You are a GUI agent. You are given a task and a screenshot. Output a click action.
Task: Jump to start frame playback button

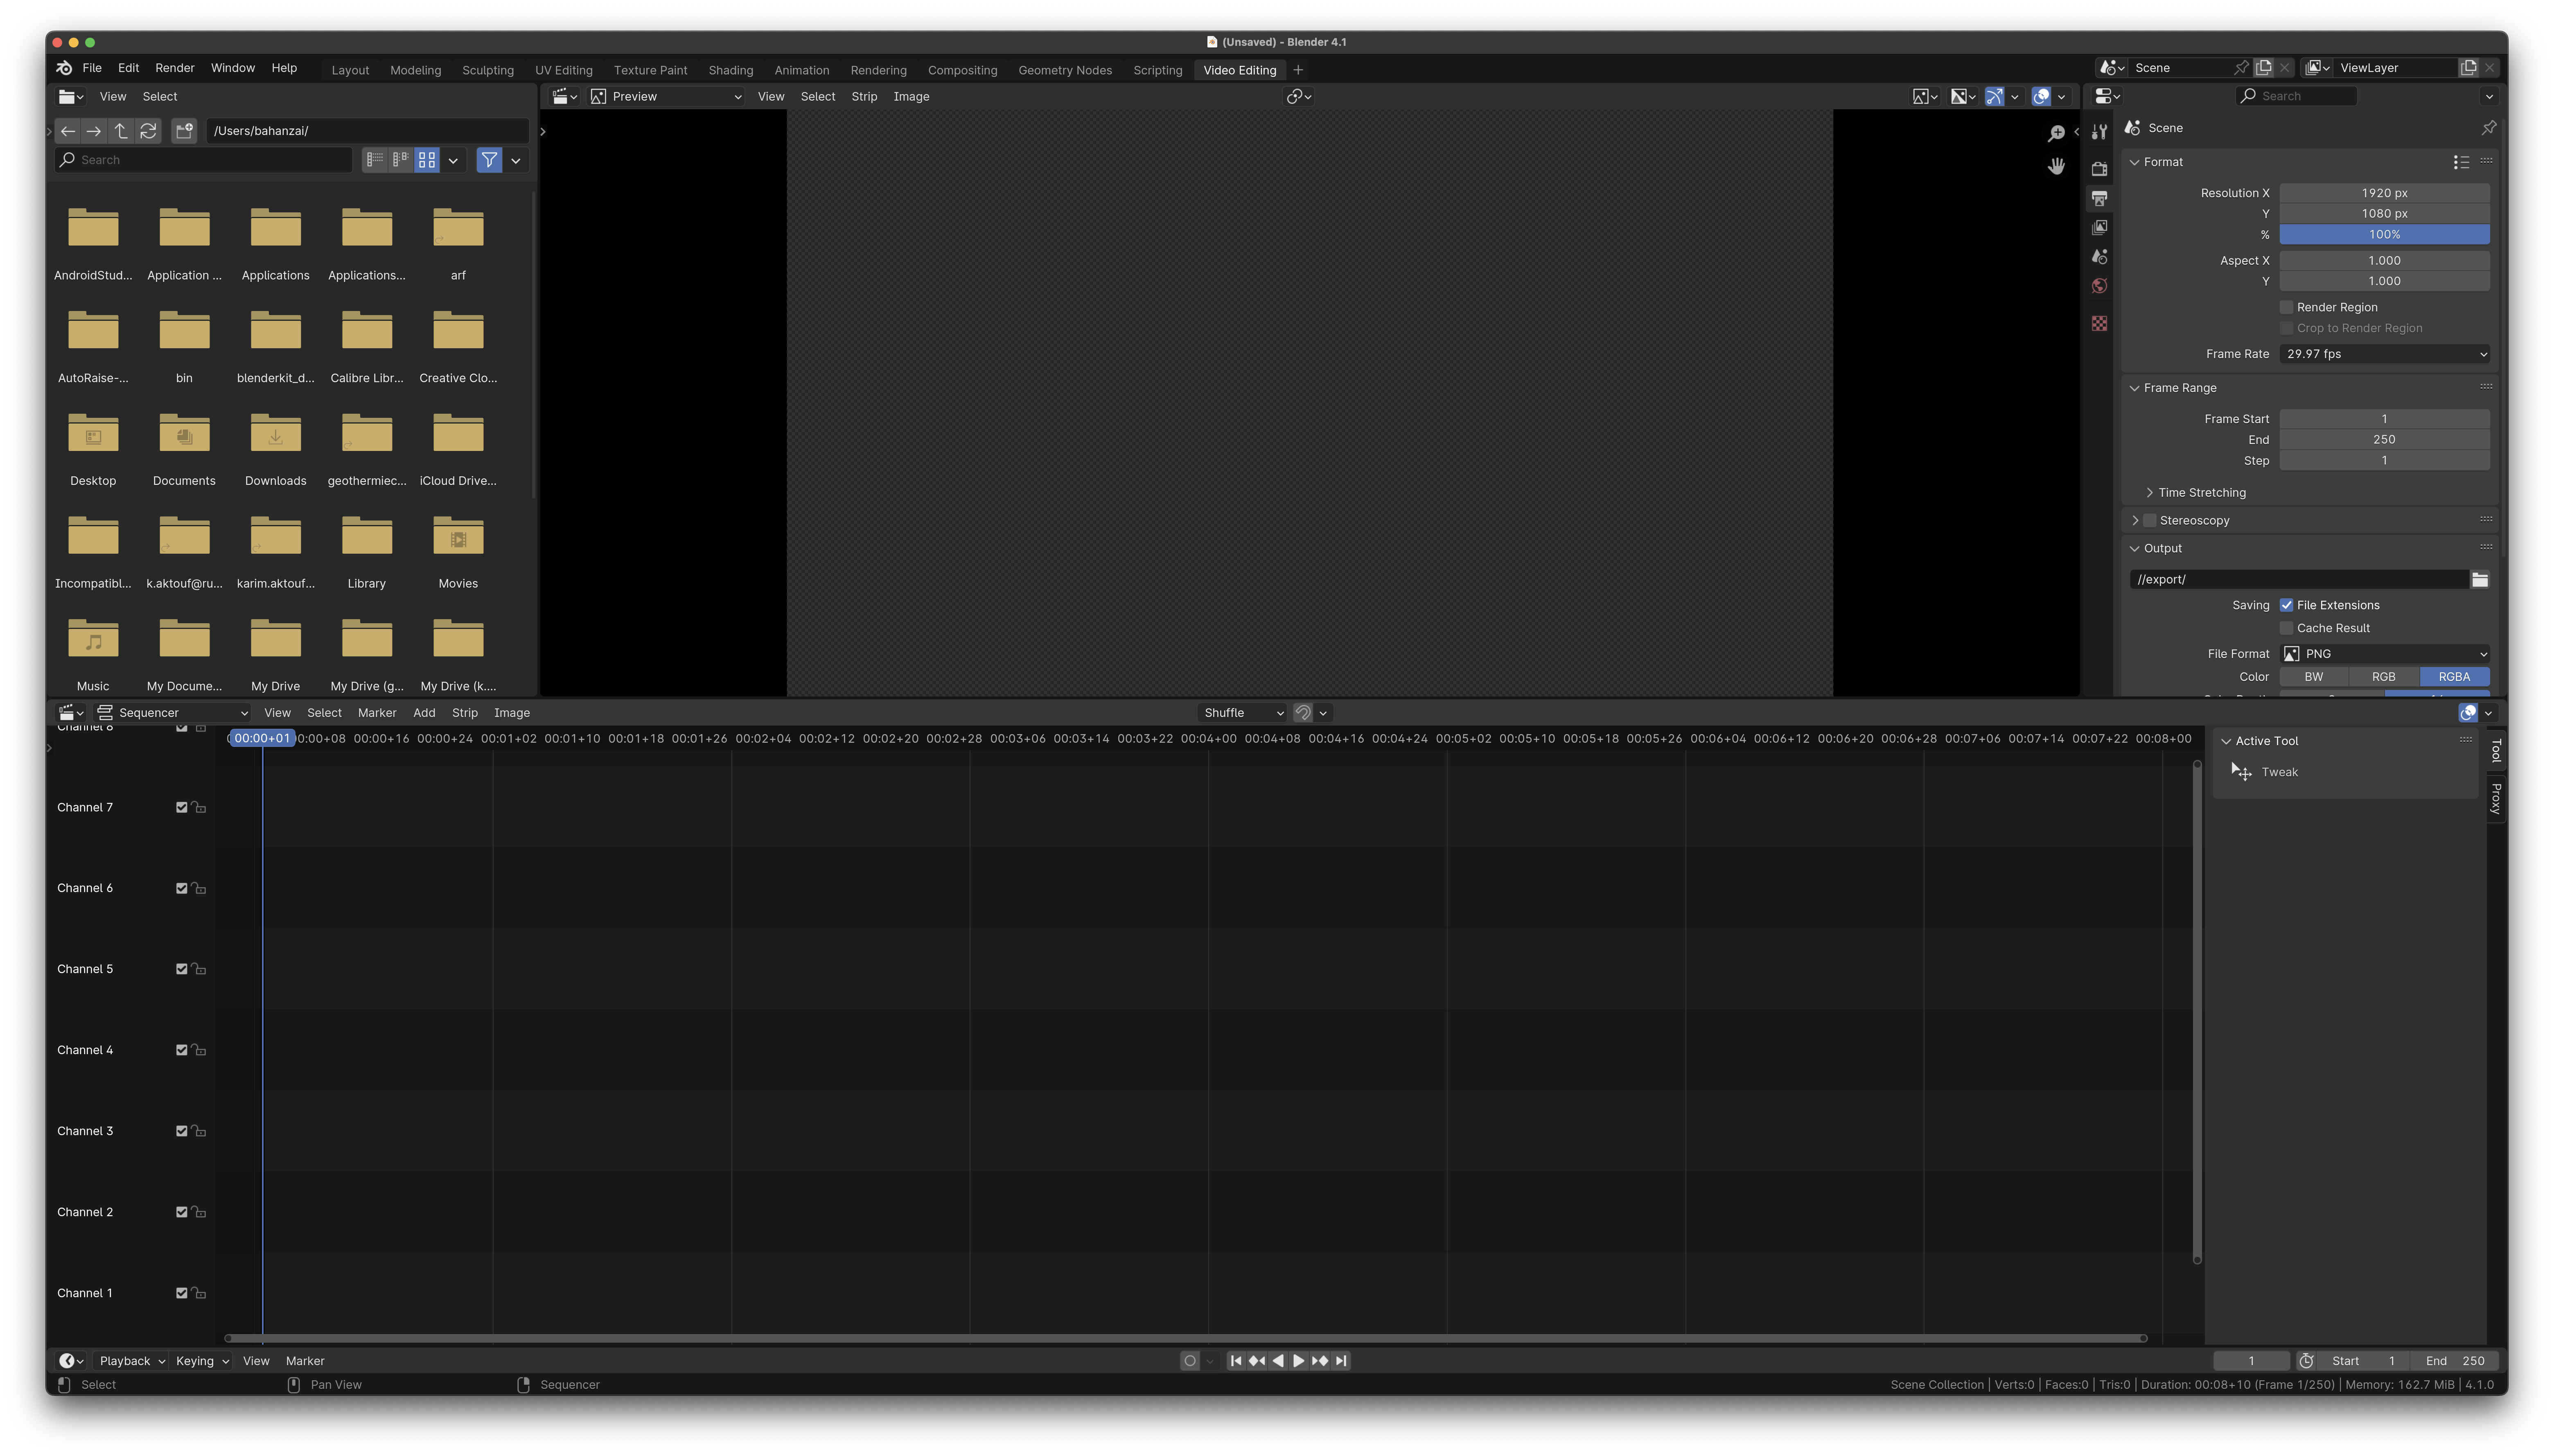[x=1236, y=1361]
